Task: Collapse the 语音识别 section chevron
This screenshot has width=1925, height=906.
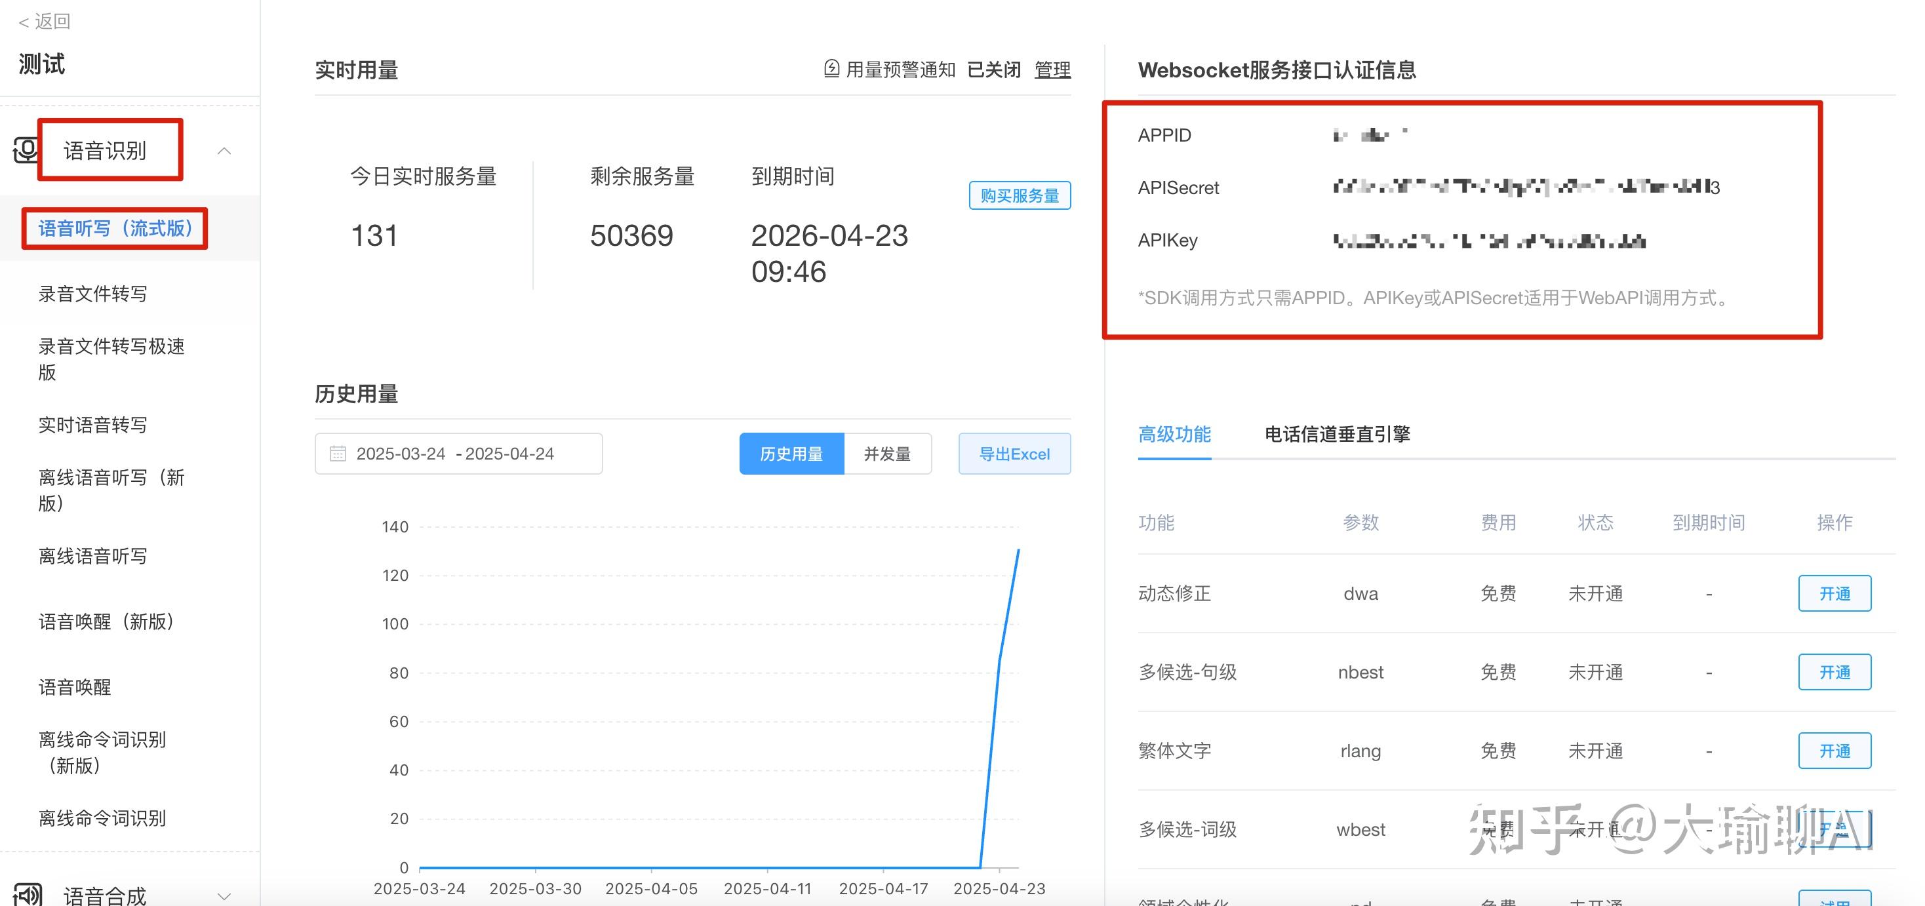Action: (x=226, y=151)
